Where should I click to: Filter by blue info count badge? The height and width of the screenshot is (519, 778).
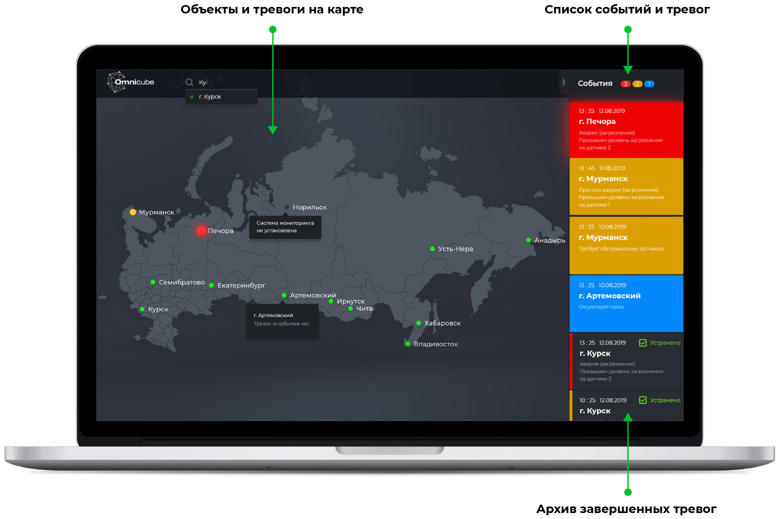point(649,84)
